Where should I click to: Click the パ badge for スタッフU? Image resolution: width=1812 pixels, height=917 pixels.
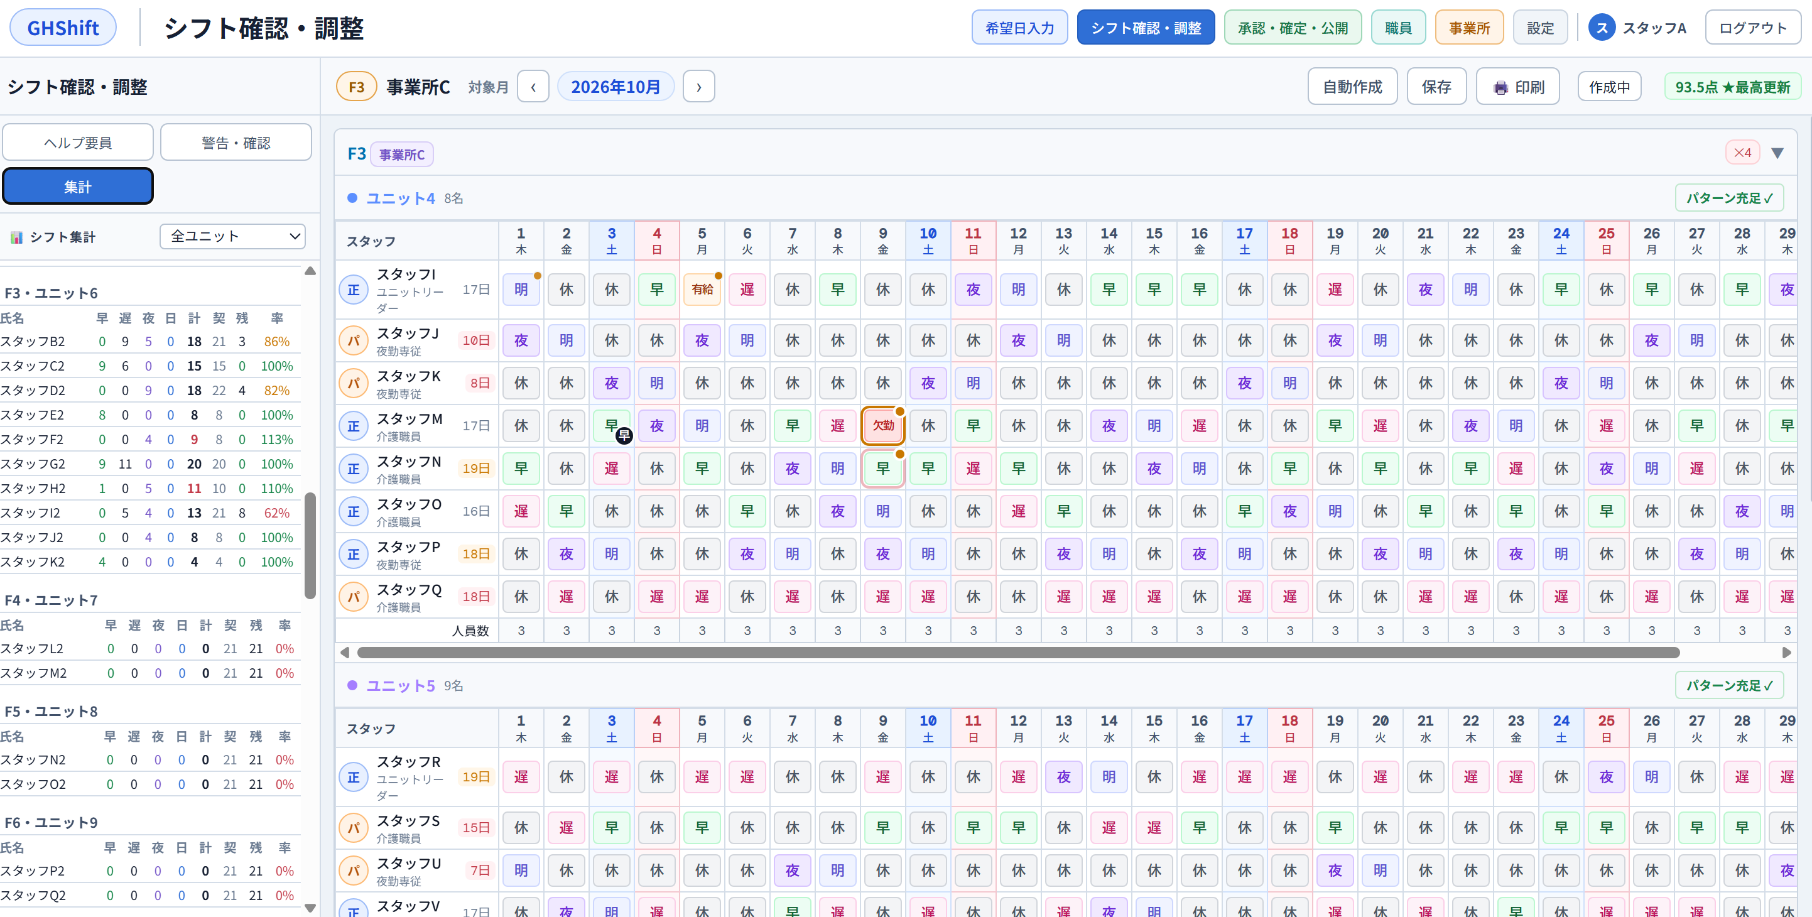(x=354, y=871)
